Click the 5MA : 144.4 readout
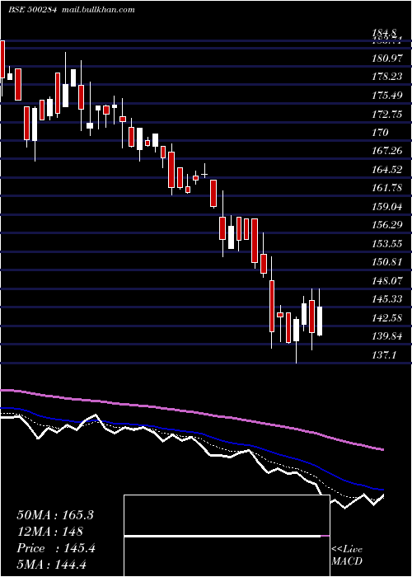 click(x=51, y=564)
